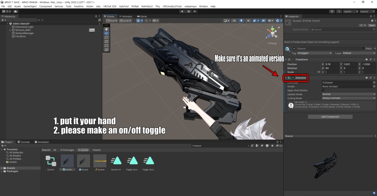Pick Controller using the object selector circle
Screen dimensions: 377x196
point(374,83)
